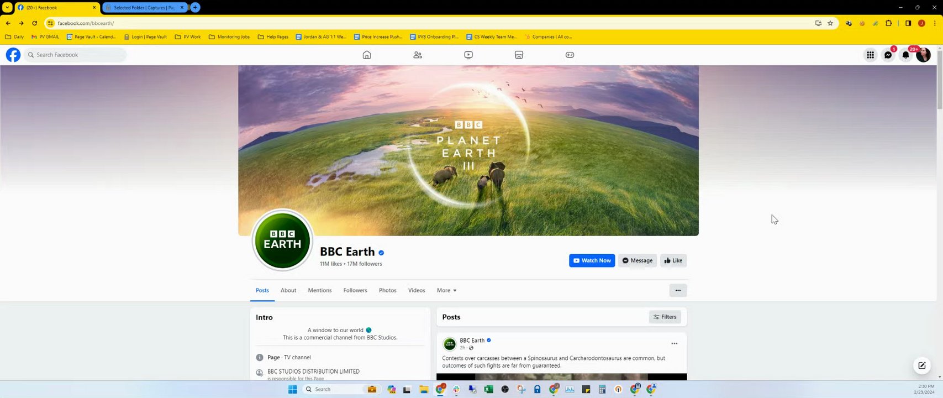The image size is (943, 398).
Task: Open the Daily bookmarks folder
Action: click(14, 37)
